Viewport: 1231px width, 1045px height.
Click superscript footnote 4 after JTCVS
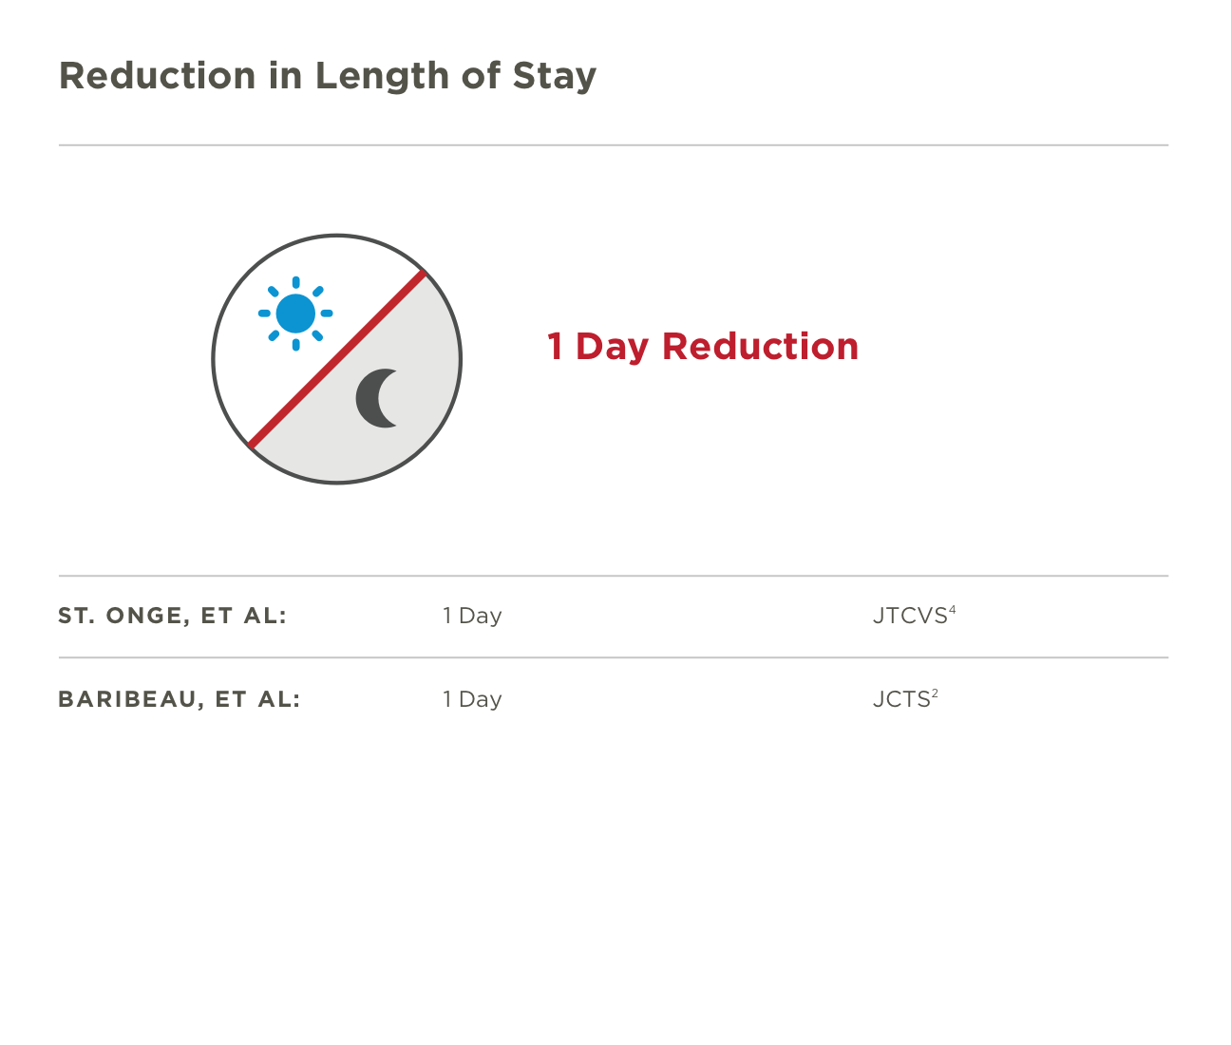953,611
